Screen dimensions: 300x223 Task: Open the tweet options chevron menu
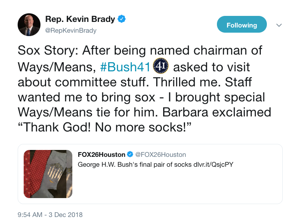click(279, 25)
